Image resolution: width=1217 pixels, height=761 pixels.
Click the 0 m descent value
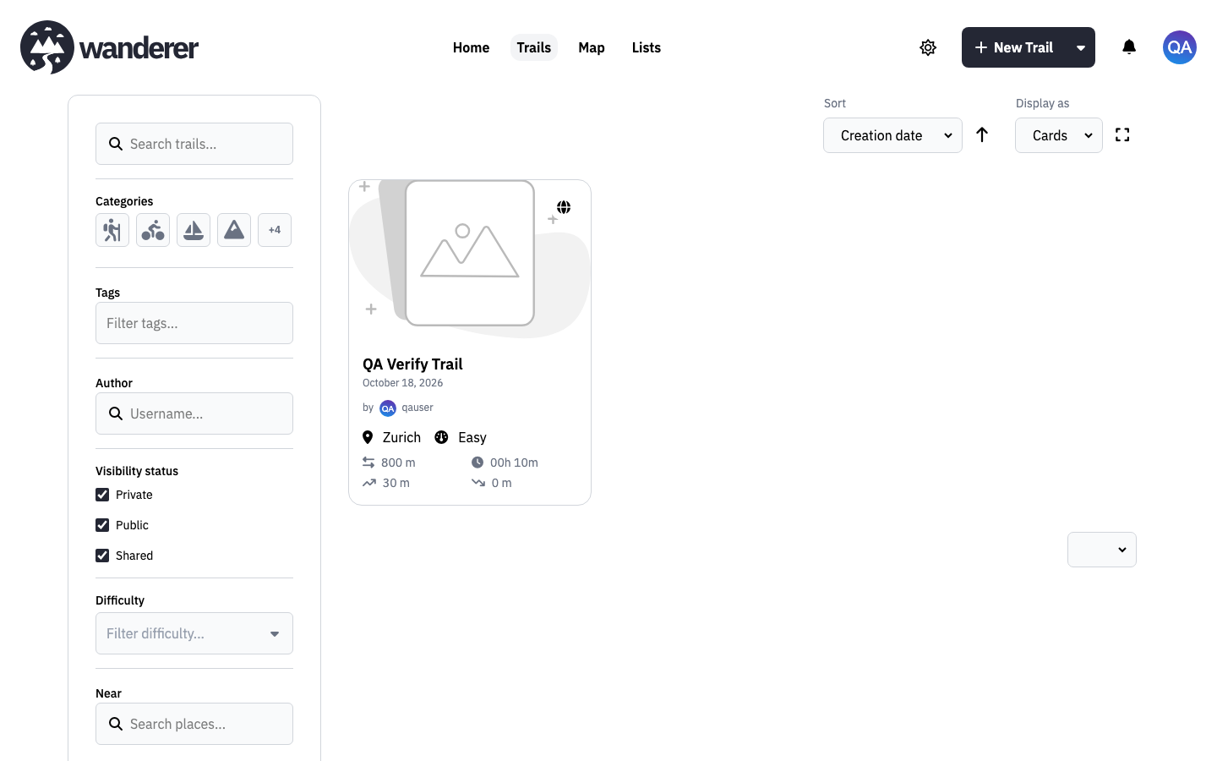(501, 483)
